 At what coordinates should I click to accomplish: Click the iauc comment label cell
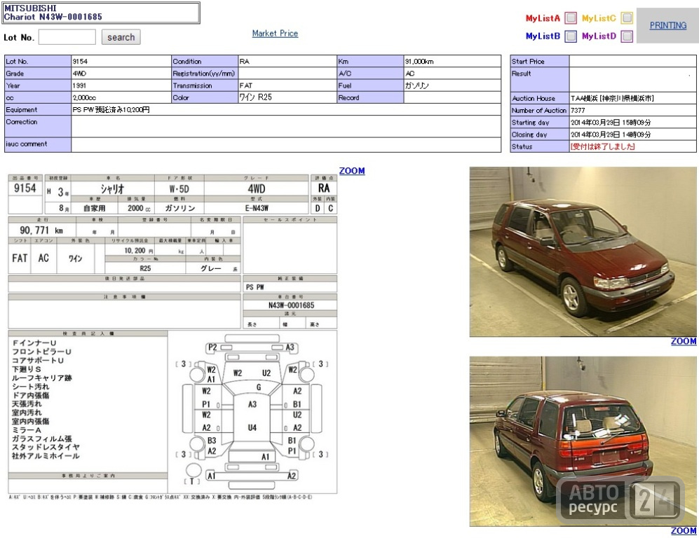click(38, 144)
